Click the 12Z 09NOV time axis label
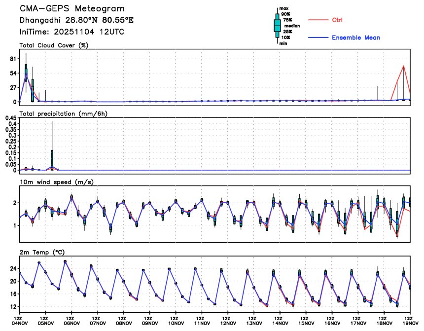 pos(150,321)
